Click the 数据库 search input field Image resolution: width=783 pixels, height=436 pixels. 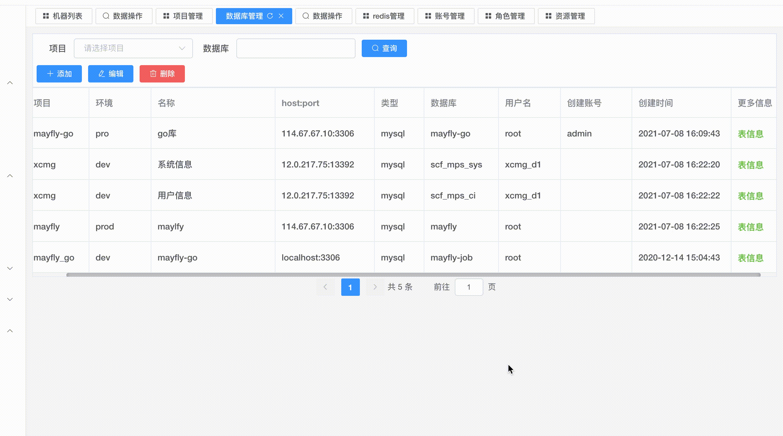(296, 48)
